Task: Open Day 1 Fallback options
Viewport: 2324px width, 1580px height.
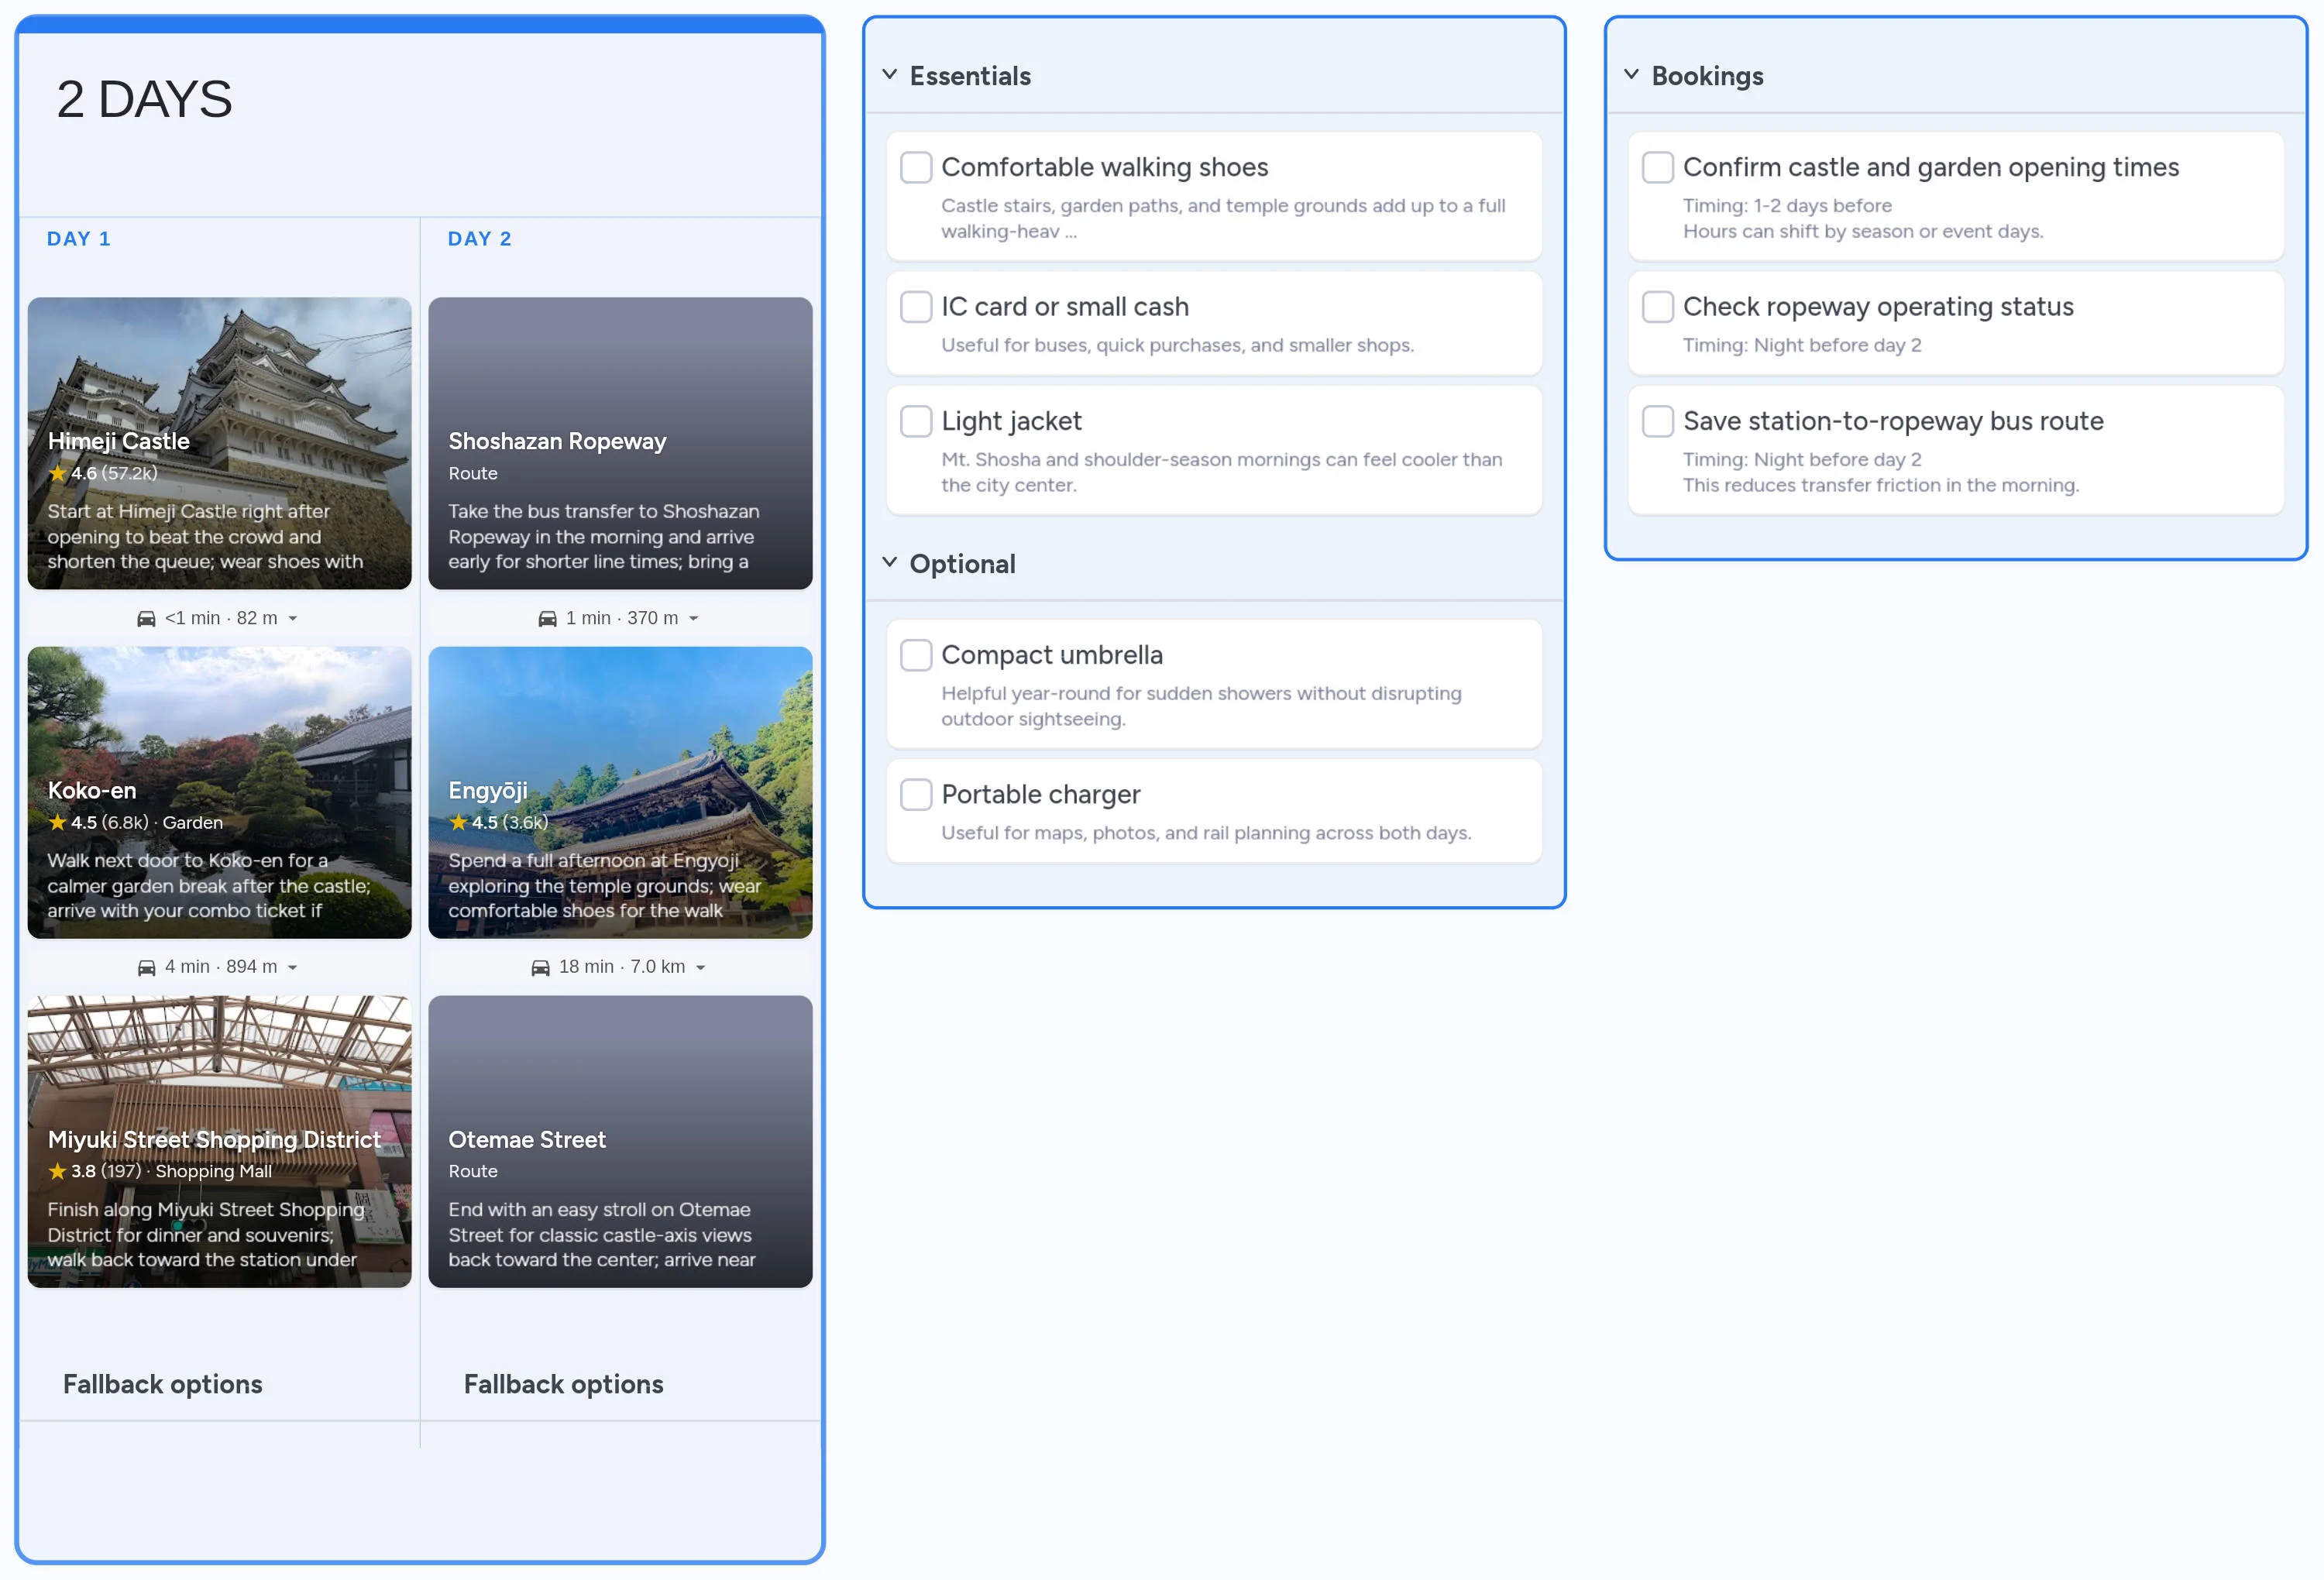Action: pos(162,1384)
